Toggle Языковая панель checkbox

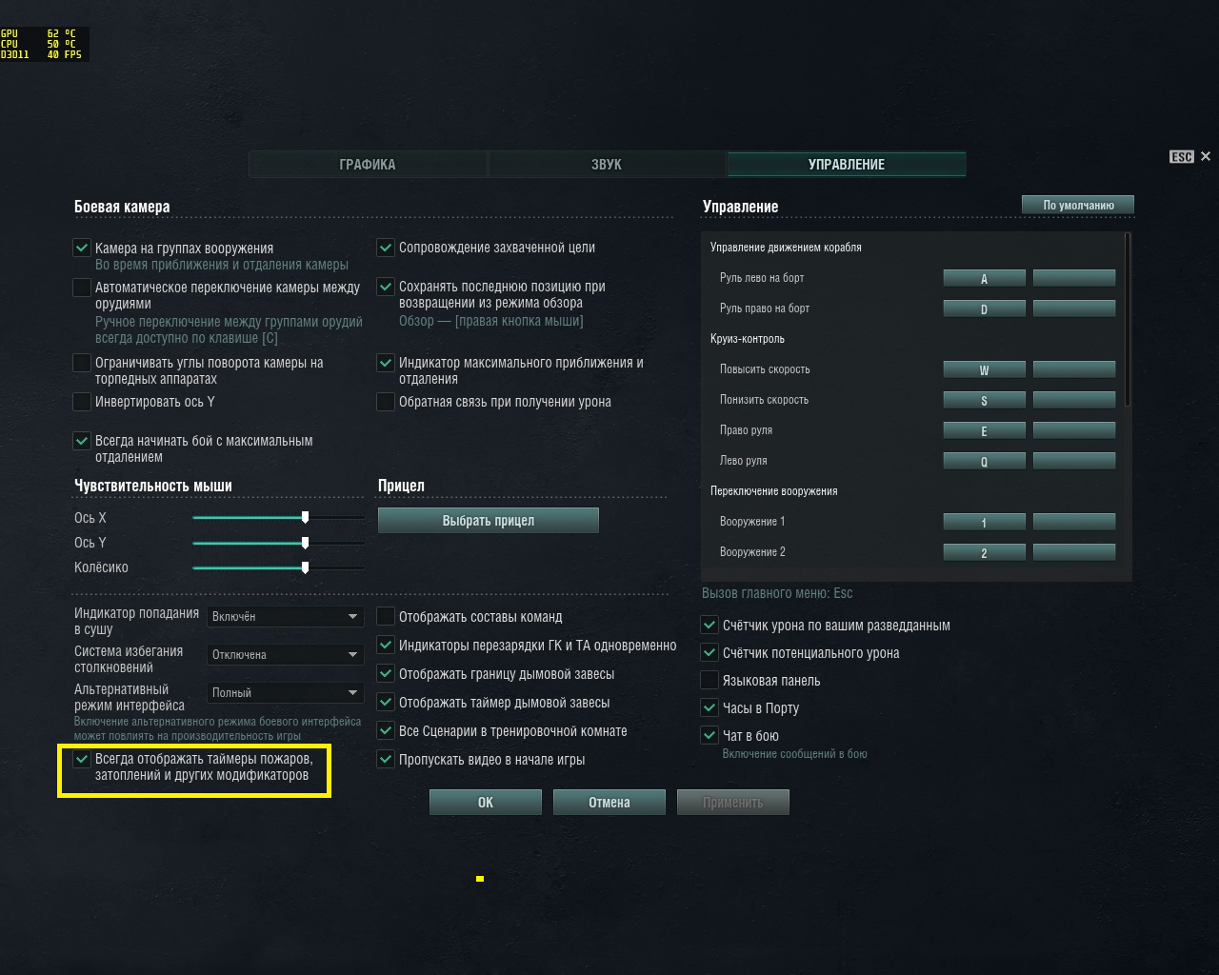pyautogui.click(x=709, y=680)
